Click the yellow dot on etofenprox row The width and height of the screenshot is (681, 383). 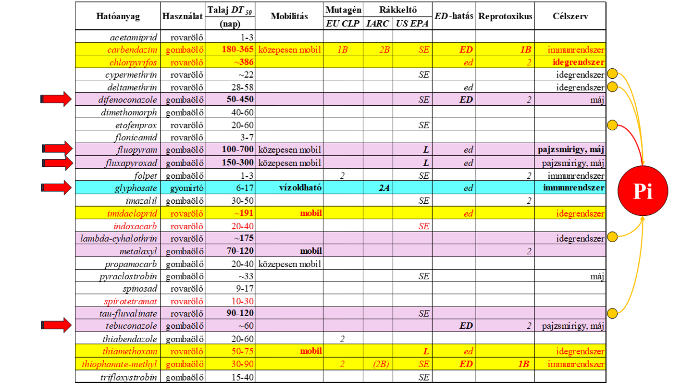click(612, 125)
